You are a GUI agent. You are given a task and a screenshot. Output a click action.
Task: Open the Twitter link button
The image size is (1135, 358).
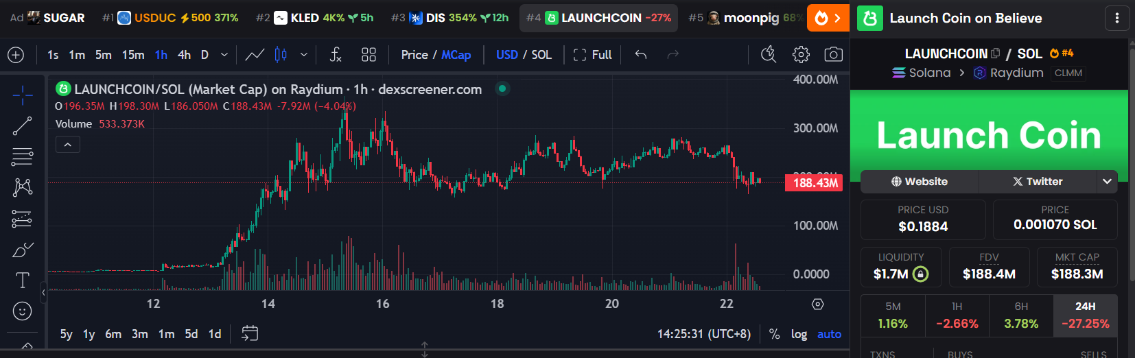[x=1038, y=182]
